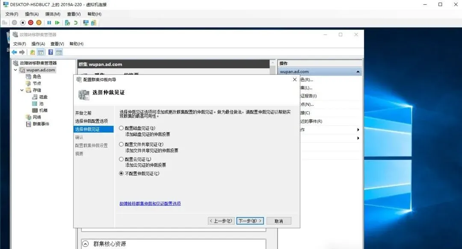The width and height of the screenshot is (462, 249).
Task: Click the back arrow in cluster manager toolbar
Action: [14, 52]
